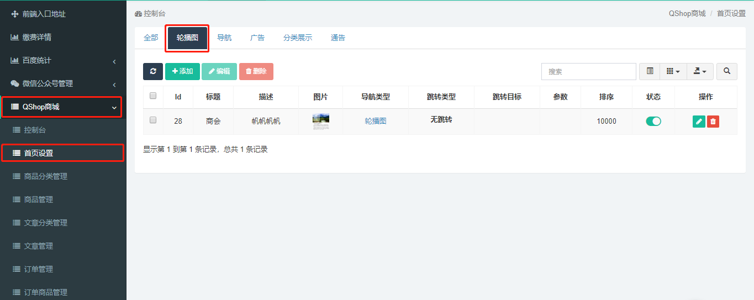
Task: Click the magnifier search icon button
Action: coord(727,71)
